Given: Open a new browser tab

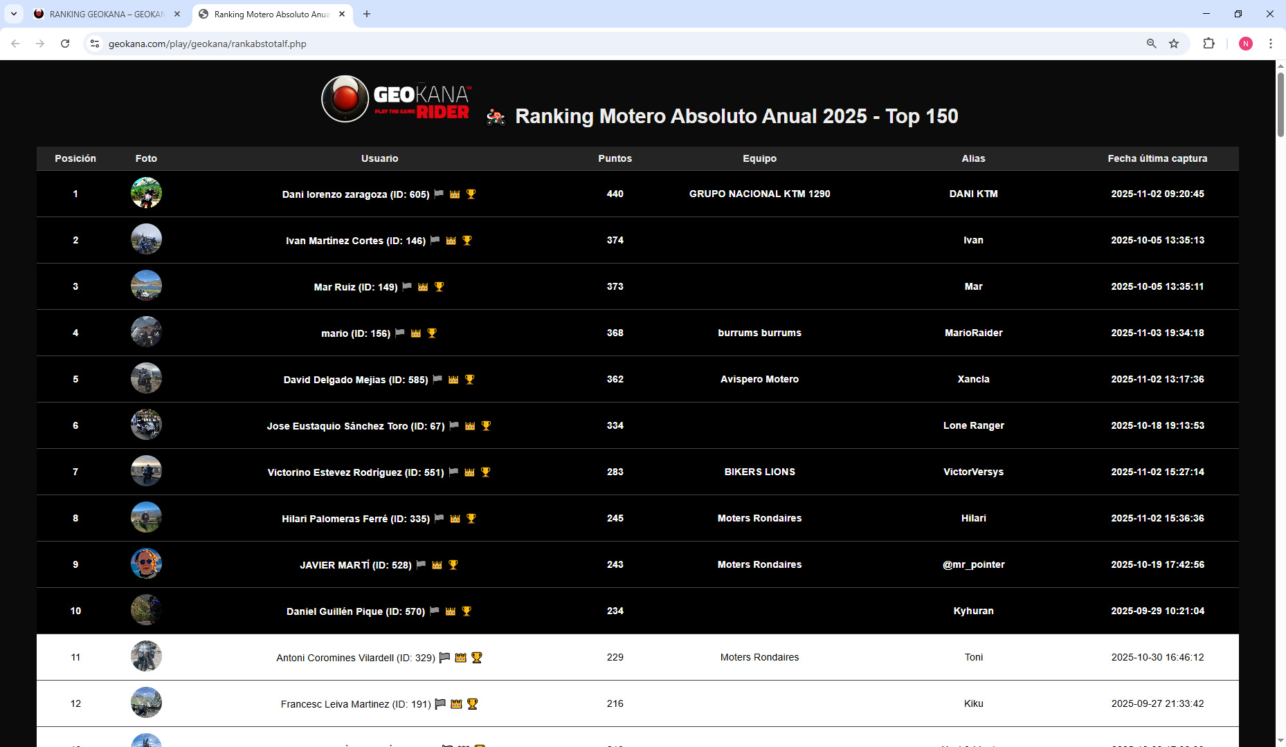Looking at the screenshot, I should pyautogui.click(x=367, y=14).
